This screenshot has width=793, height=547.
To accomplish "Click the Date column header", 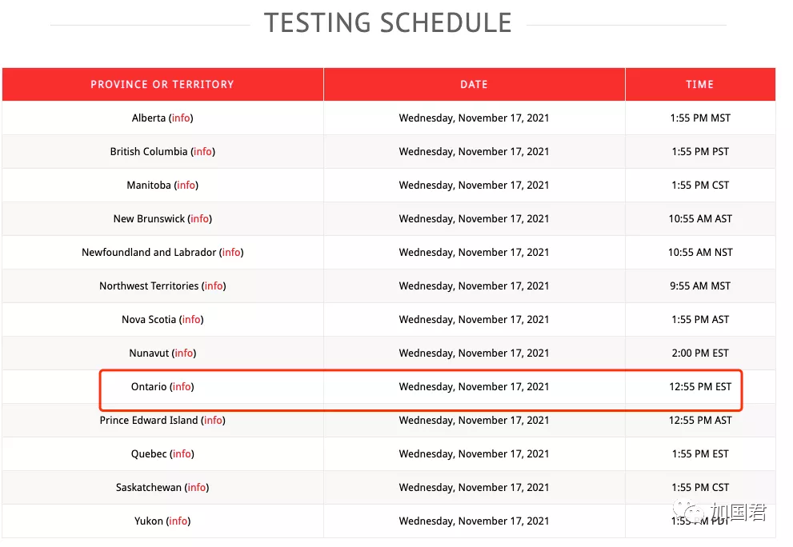I will [x=474, y=85].
